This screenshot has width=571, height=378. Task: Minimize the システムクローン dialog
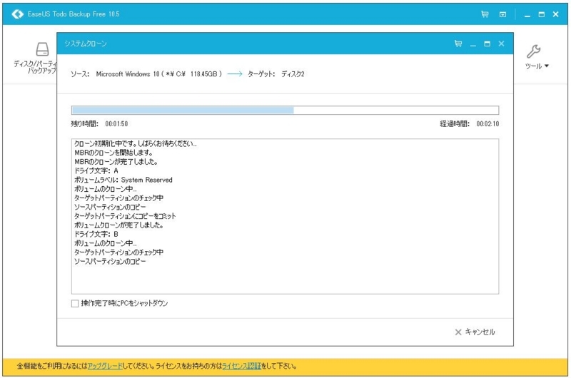coord(473,45)
